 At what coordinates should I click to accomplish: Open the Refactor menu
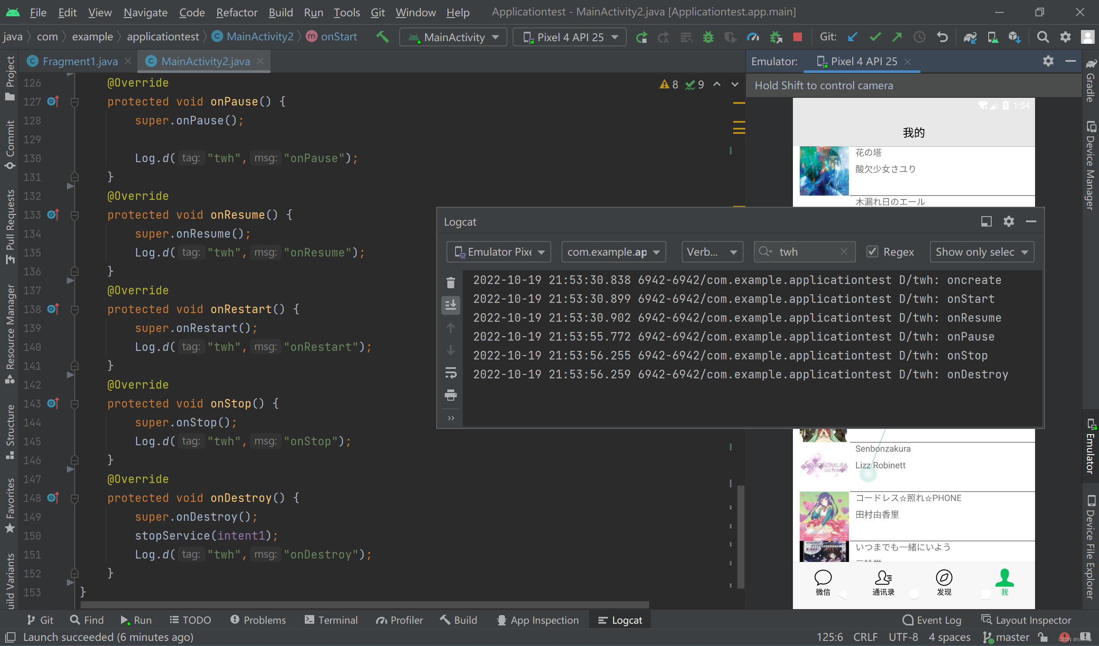coord(237,12)
